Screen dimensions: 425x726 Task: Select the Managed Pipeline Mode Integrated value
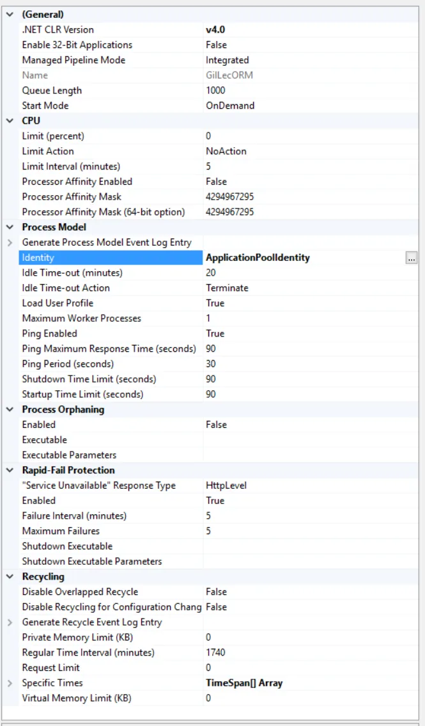pyautogui.click(x=227, y=60)
